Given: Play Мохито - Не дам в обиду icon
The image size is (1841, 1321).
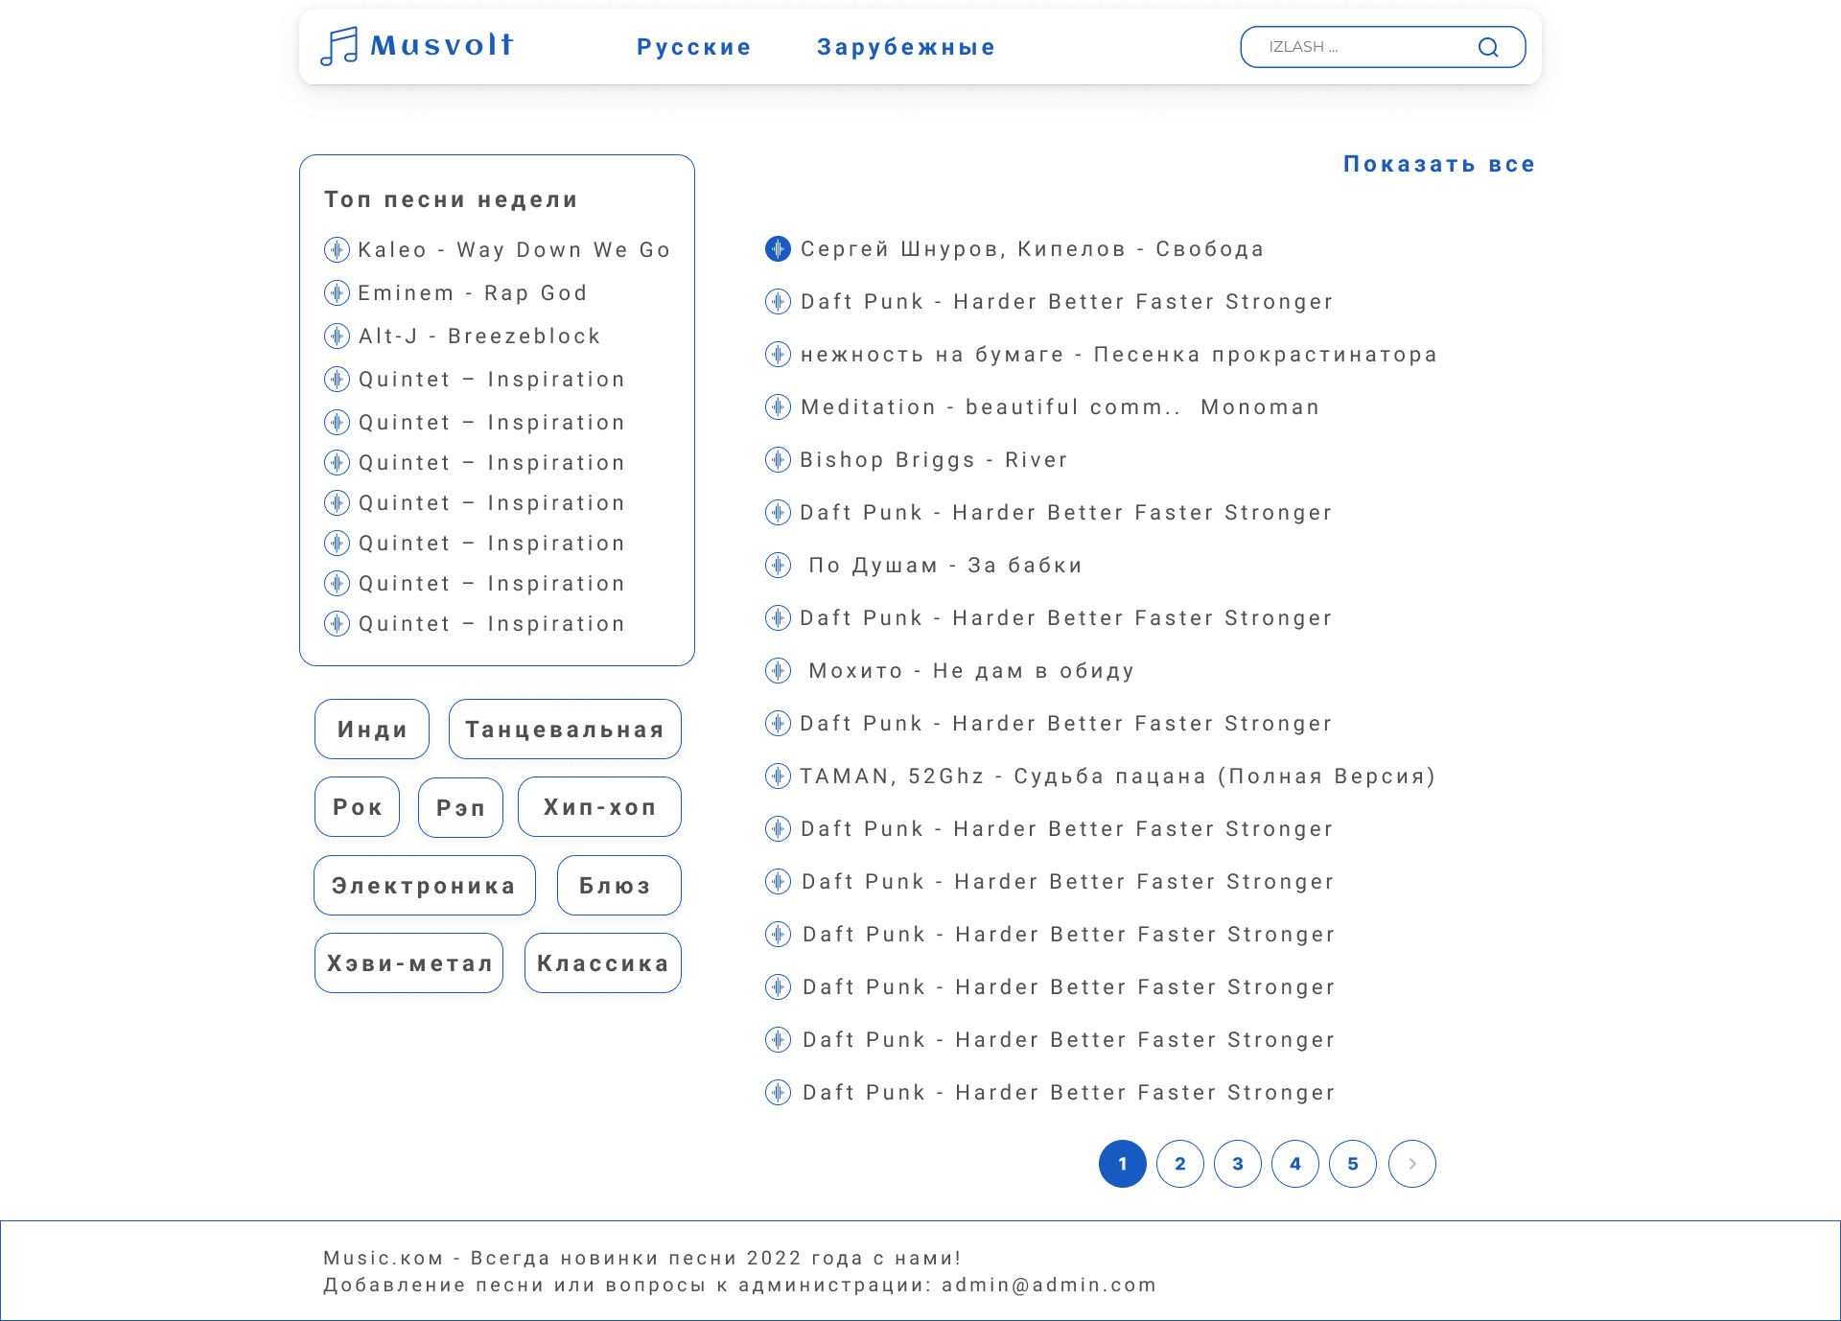Looking at the screenshot, I should click(x=778, y=671).
